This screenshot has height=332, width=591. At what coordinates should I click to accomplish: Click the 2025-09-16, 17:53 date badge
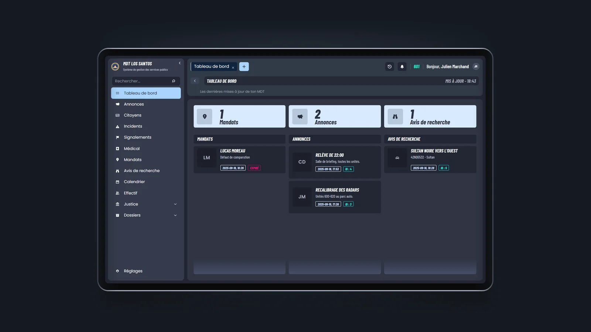pos(328,169)
